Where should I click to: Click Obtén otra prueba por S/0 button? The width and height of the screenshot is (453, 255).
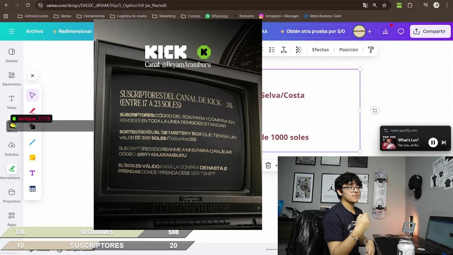tap(313, 31)
